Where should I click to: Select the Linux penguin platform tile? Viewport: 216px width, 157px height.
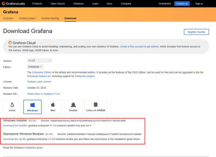(12, 107)
